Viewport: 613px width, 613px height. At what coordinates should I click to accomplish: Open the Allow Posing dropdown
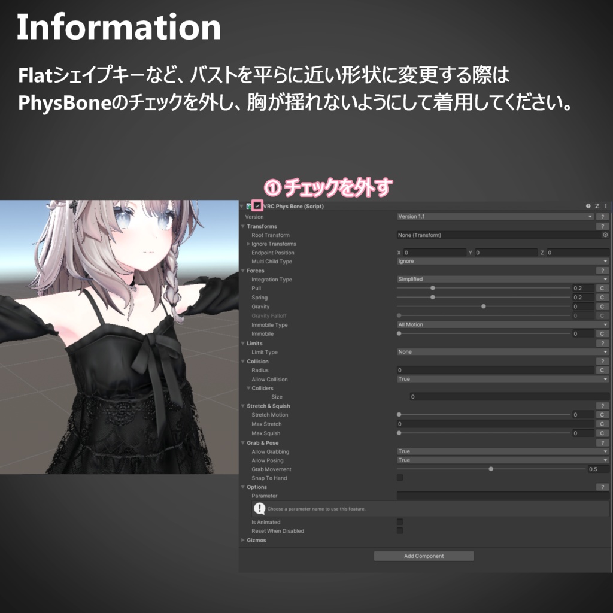click(x=503, y=460)
